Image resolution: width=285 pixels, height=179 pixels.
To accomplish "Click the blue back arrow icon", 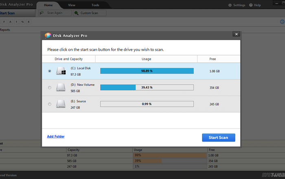I will coord(282,22).
